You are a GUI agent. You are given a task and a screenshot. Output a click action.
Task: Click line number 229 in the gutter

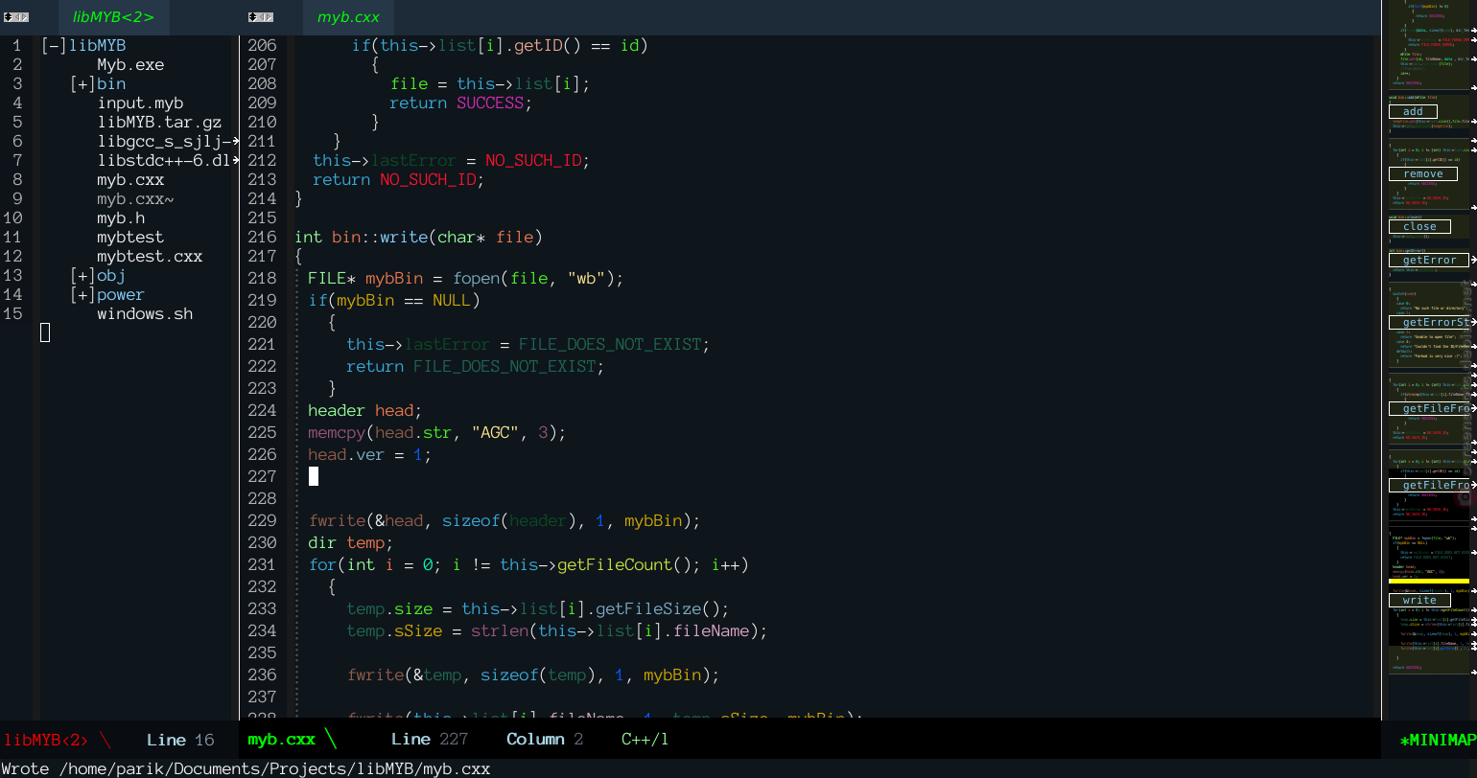point(262,520)
